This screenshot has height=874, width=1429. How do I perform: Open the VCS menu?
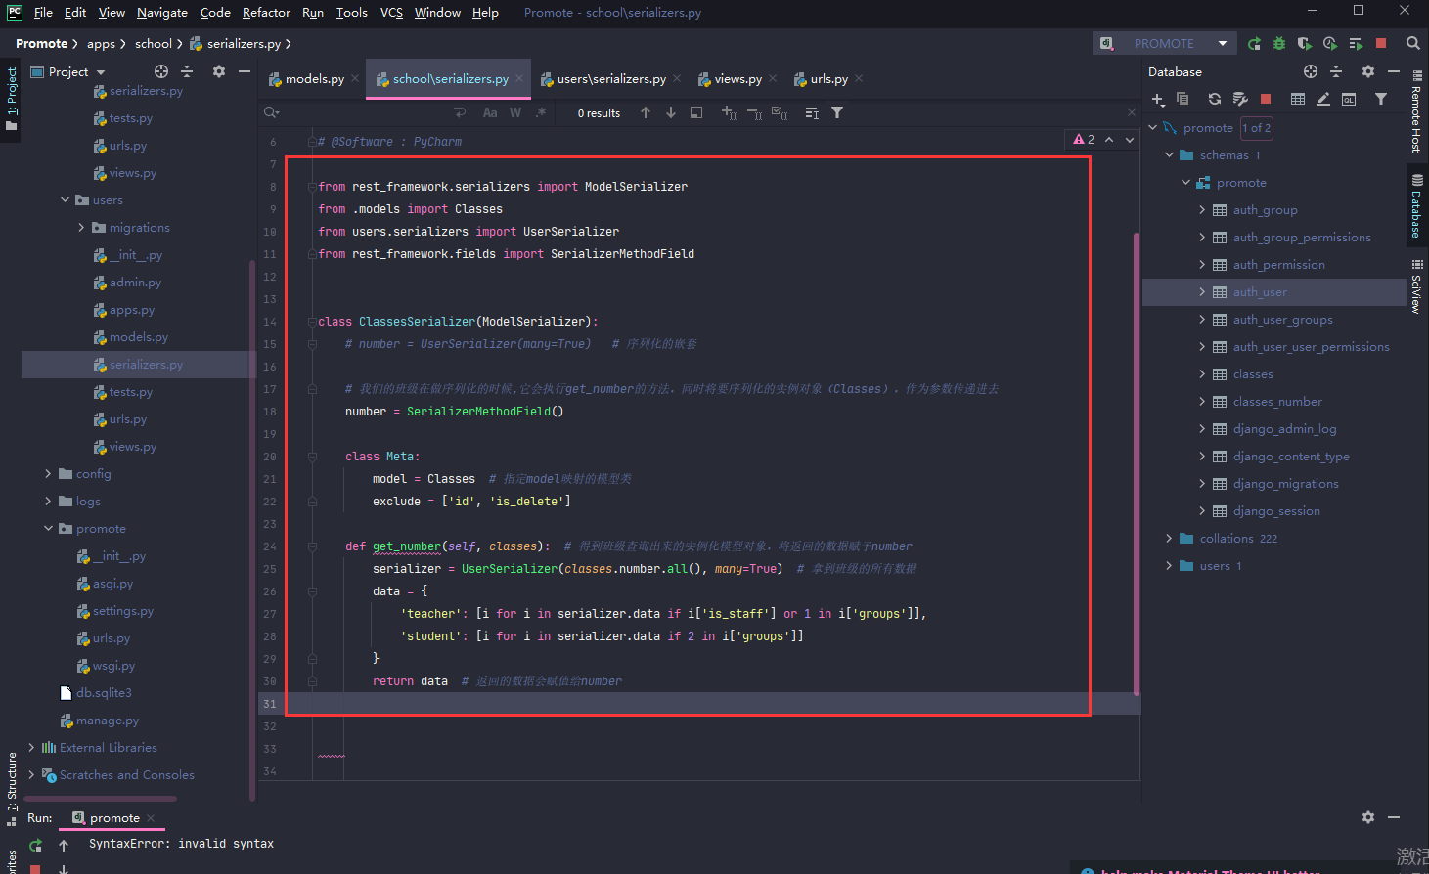pyautogui.click(x=391, y=12)
